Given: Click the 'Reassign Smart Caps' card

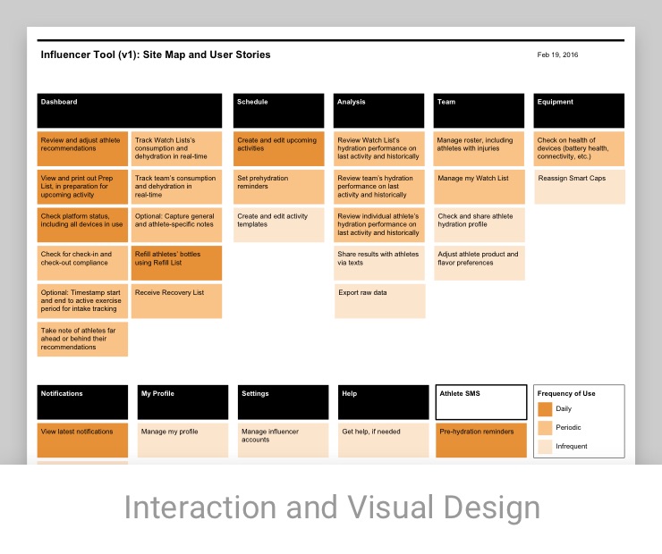Looking at the screenshot, I should pos(579,187).
